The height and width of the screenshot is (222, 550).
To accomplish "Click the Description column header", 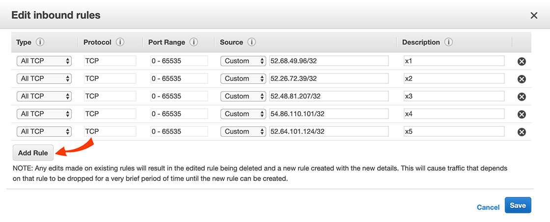I will 421,42.
